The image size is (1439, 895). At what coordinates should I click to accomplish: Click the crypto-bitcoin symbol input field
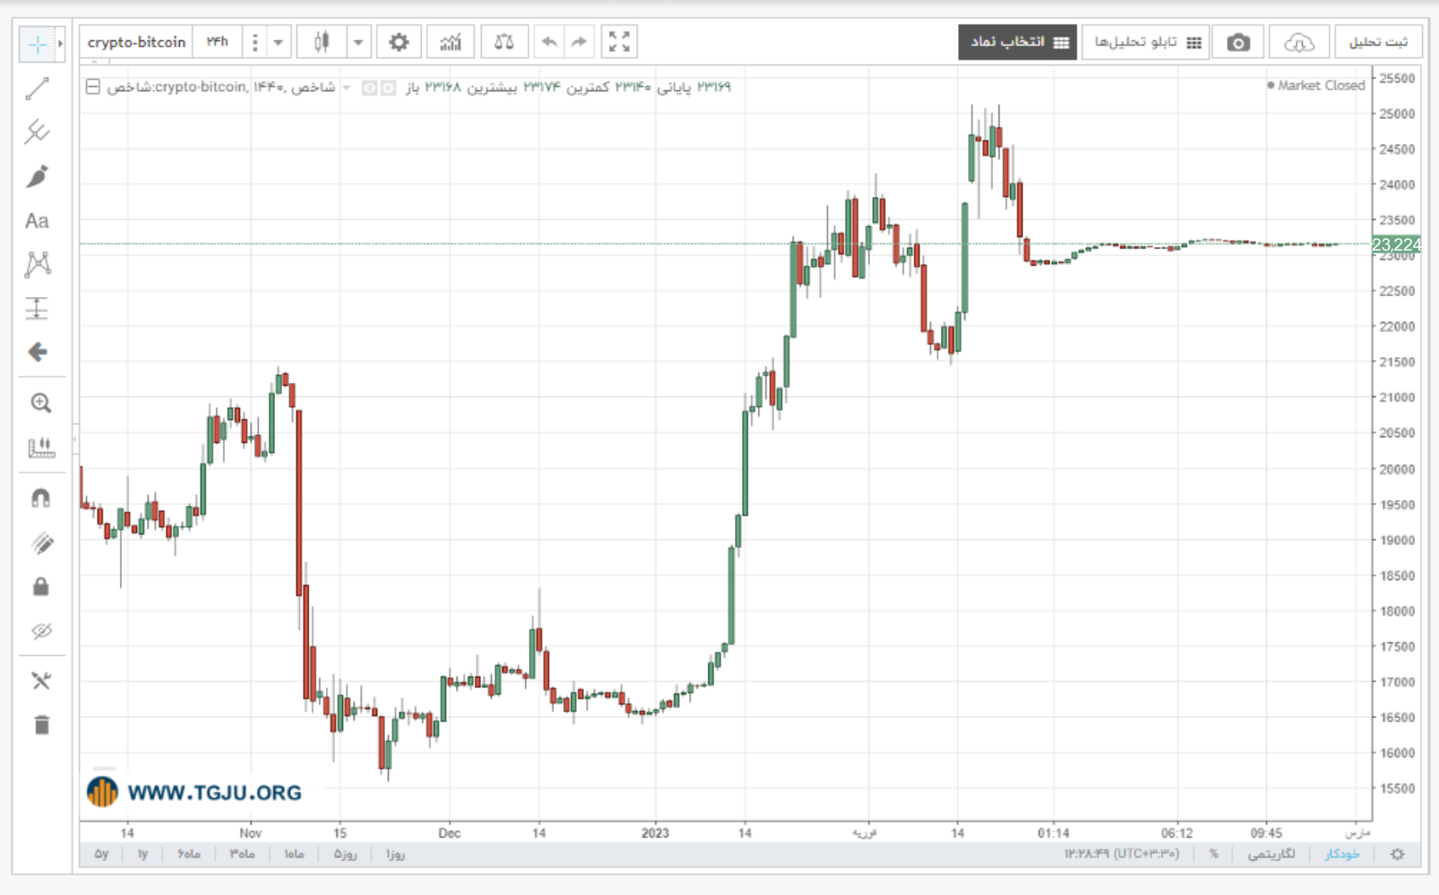click(136, 42)
